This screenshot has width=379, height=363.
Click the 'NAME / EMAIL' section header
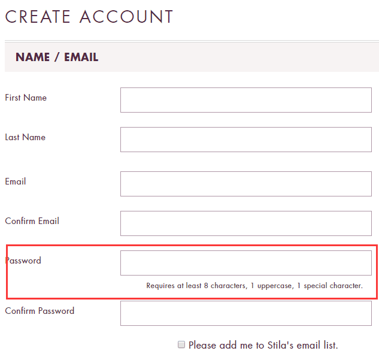(x=57, y=58)
